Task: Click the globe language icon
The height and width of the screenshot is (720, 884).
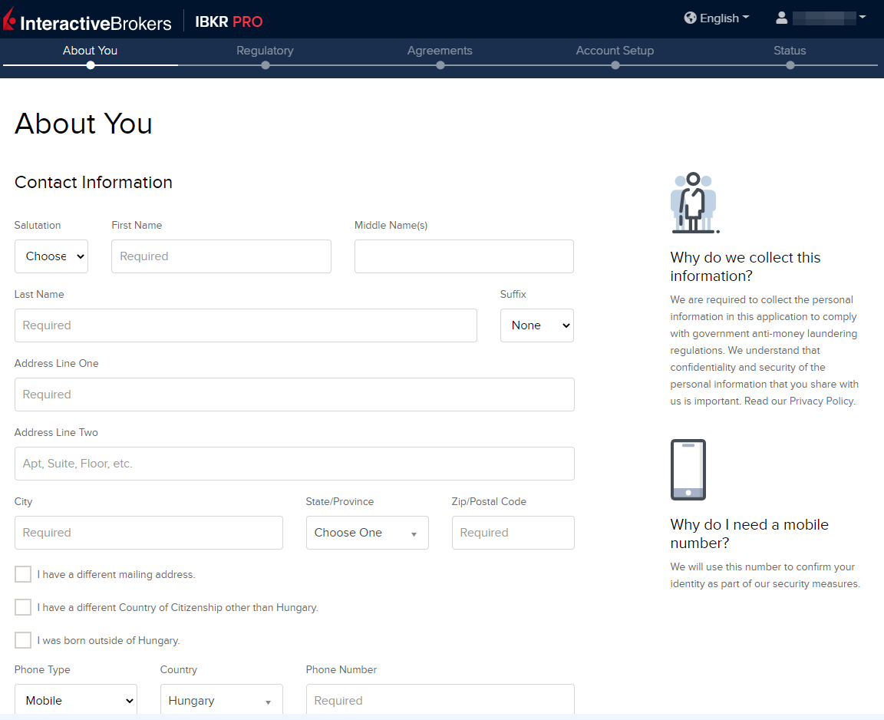Action: tap(690, 18)
